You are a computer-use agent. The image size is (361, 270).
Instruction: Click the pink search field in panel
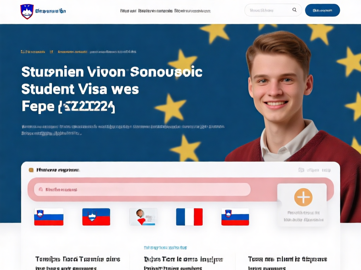[x=142, y=189]
